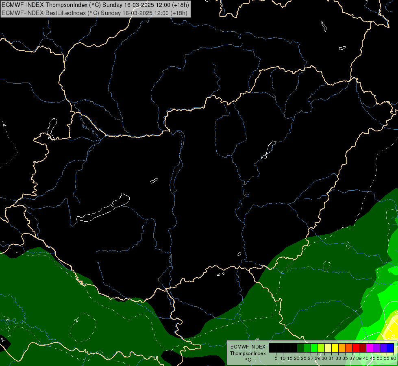Select the orange-red 35–37 legend swatch
Image resolution: width=398 pixels, height=366 pixels.
click(349, 348)
